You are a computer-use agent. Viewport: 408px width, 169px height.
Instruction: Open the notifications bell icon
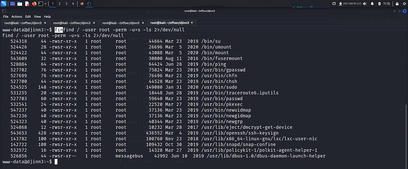373,4
